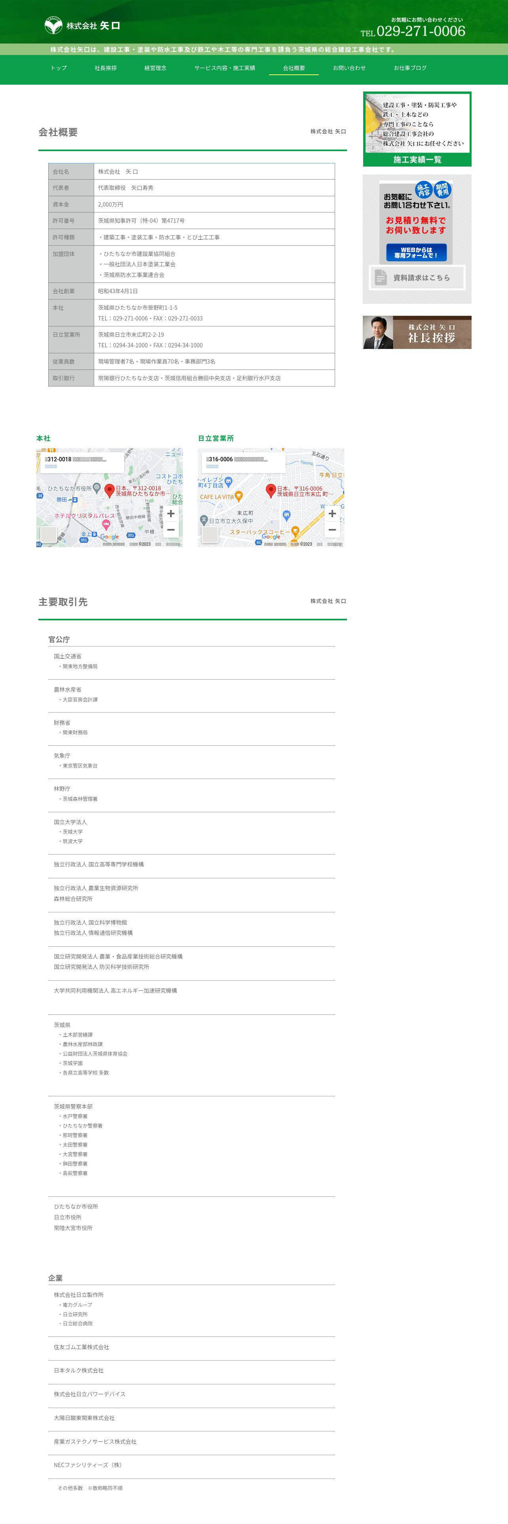Select the CAFE LA VITA map marker

[x=239, y=497]
